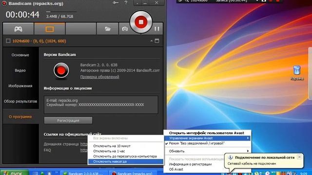Toggle Режим Без уведомлений / игровой

click(x=207, y=143)
